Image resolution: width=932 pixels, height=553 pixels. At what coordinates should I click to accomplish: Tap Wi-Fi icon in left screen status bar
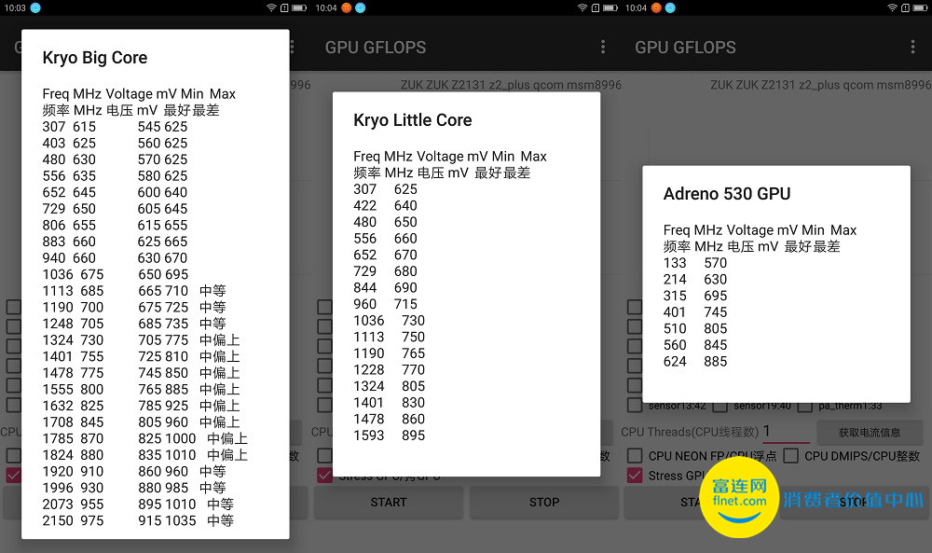(x=271, y=7)
